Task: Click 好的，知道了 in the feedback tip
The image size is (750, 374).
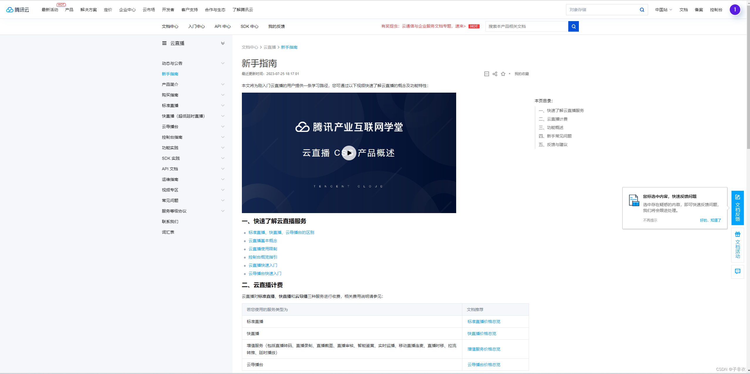Action: pos(710,220)
